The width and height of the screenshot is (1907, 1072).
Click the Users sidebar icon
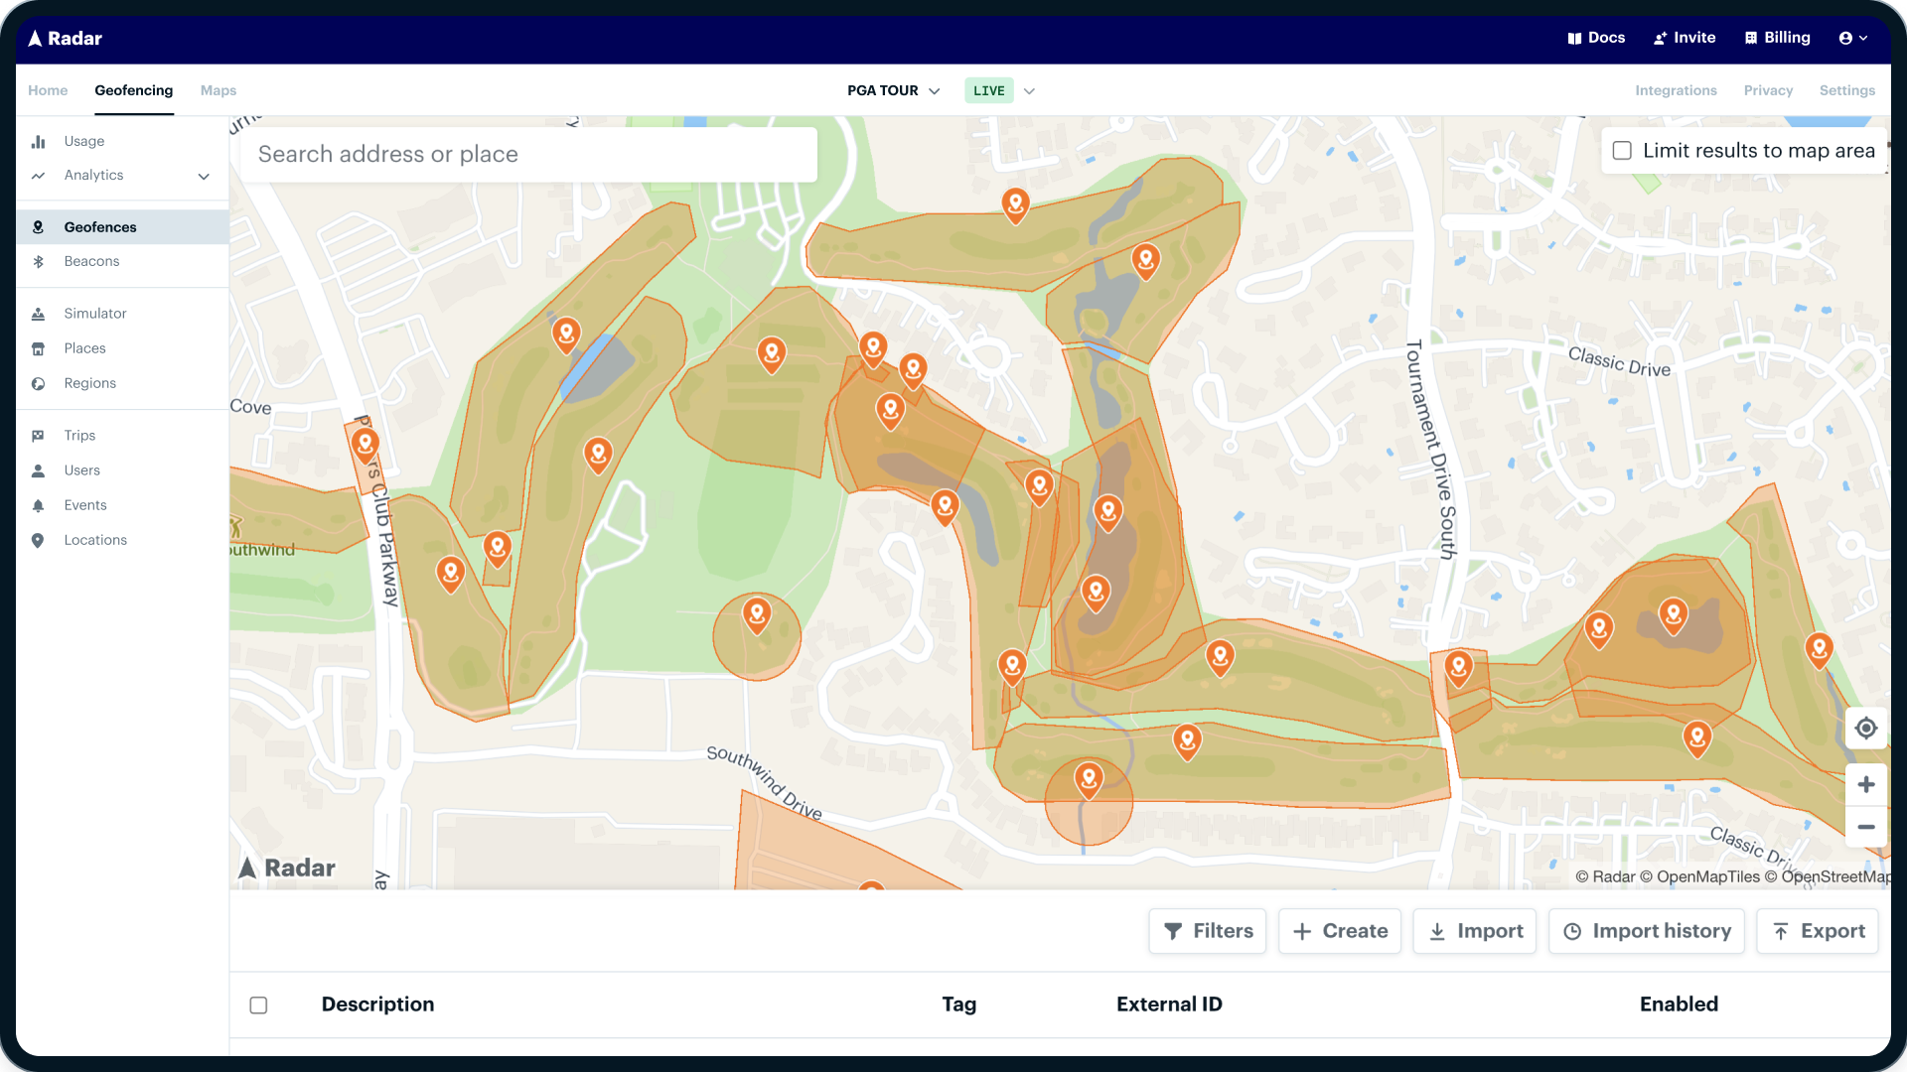coord(38,469)
